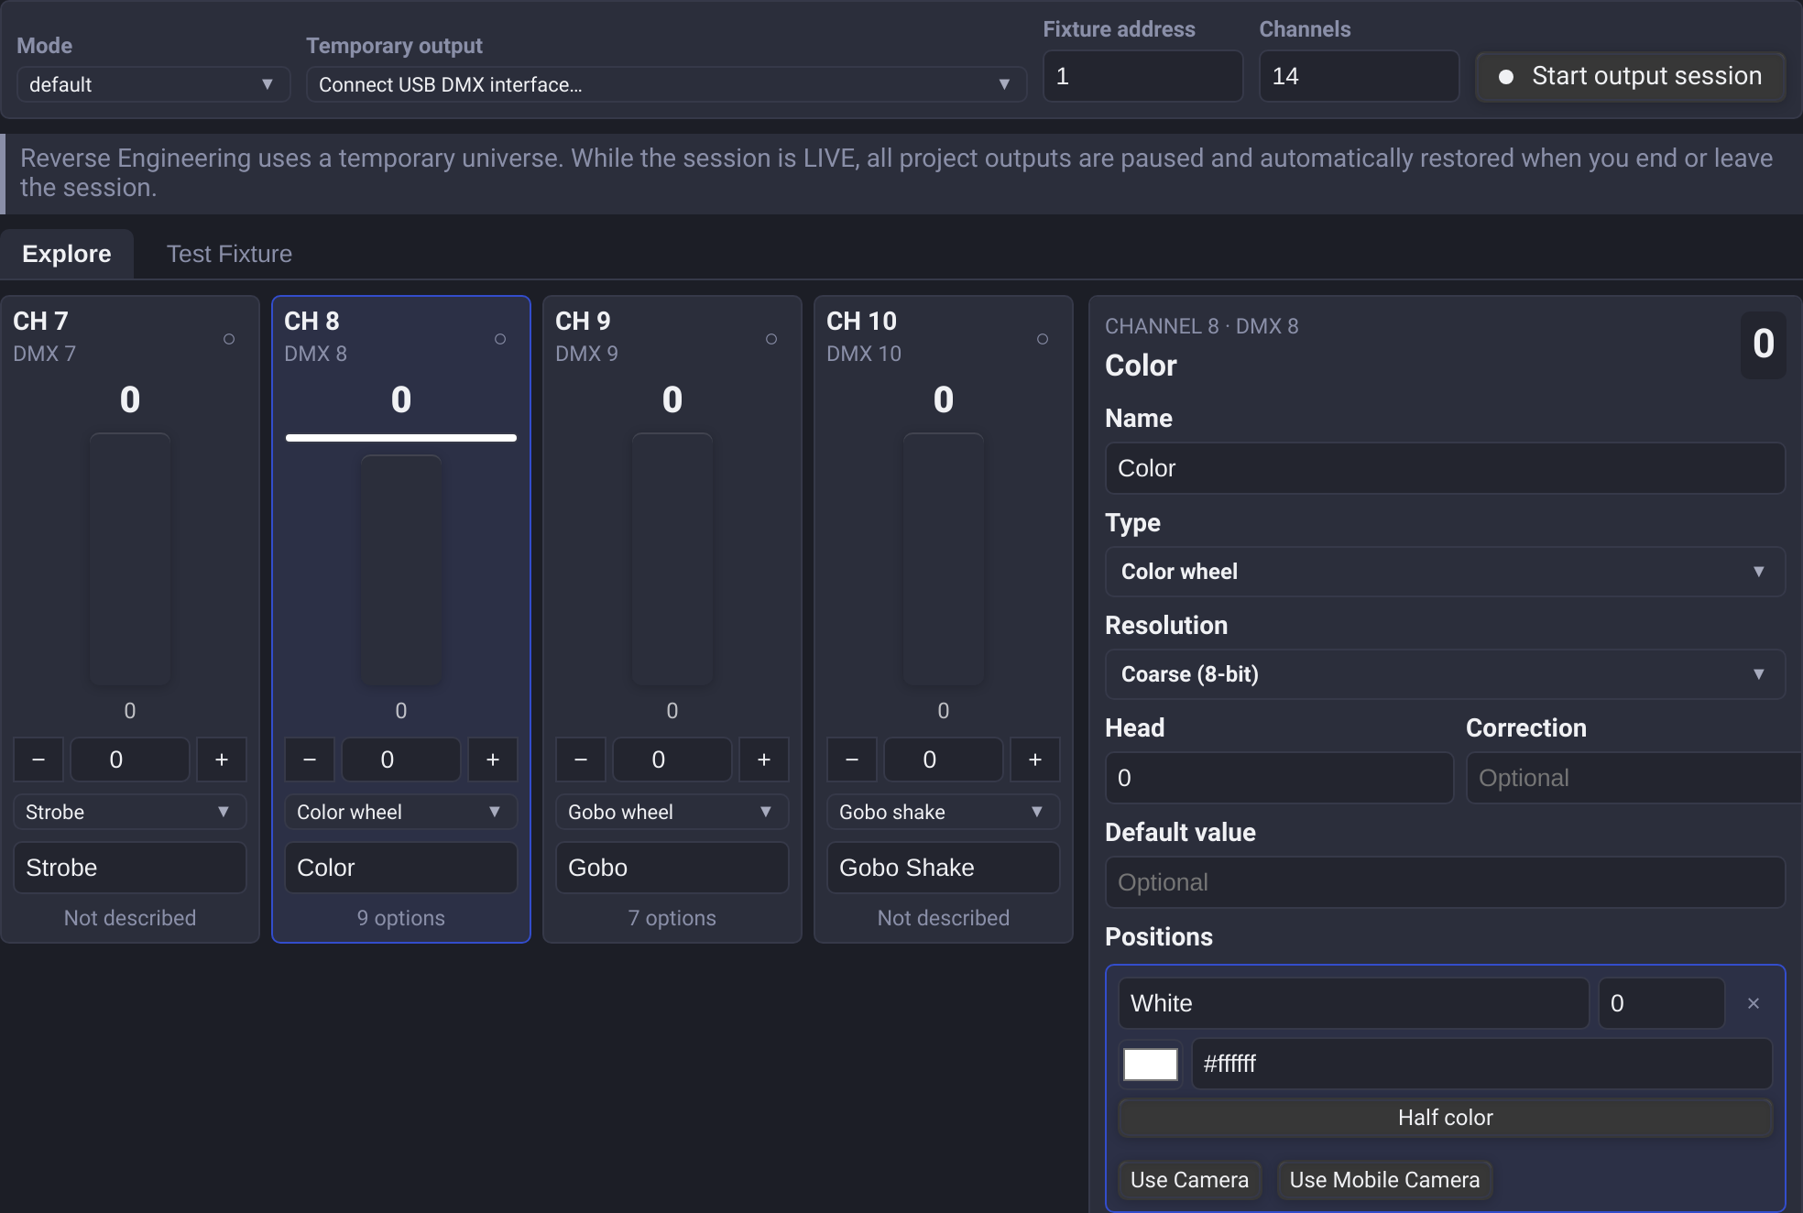Open the Temporary output dropdown

coord(666,84)
